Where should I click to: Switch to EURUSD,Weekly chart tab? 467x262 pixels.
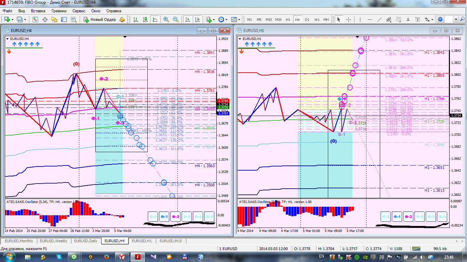[54, 241]
